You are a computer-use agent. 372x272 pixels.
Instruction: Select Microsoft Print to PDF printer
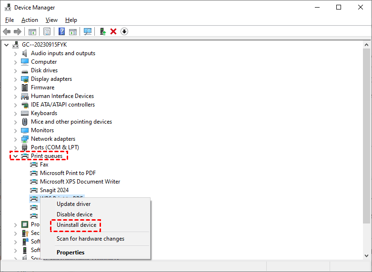(x=68, y=173)
